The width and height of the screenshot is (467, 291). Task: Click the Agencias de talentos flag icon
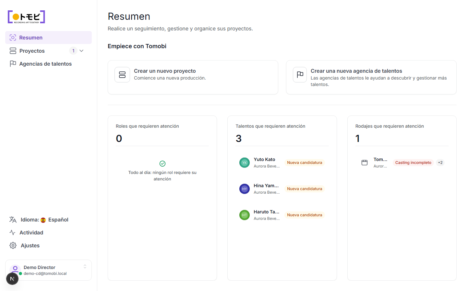[13, 64]
